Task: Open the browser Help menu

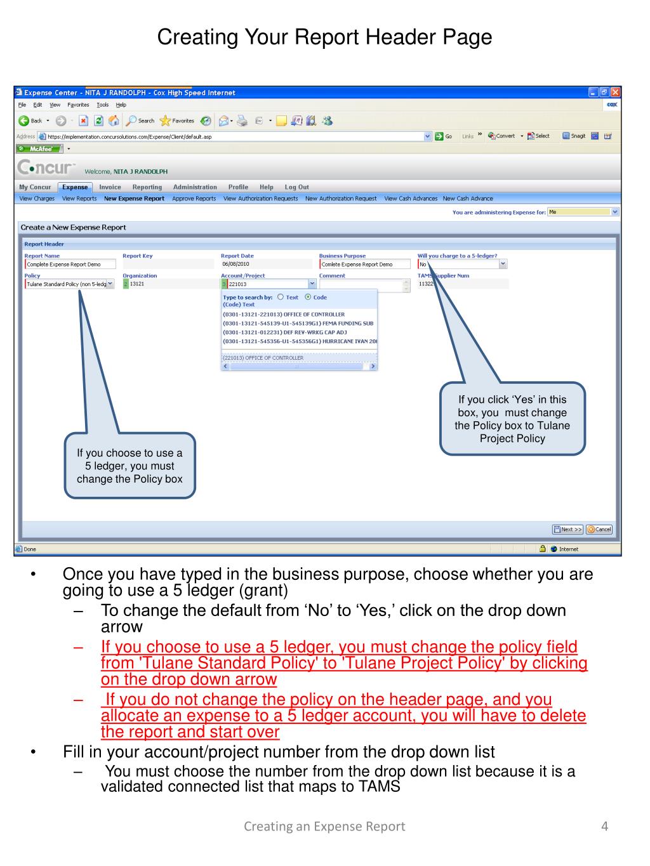Action: [121, 105]
